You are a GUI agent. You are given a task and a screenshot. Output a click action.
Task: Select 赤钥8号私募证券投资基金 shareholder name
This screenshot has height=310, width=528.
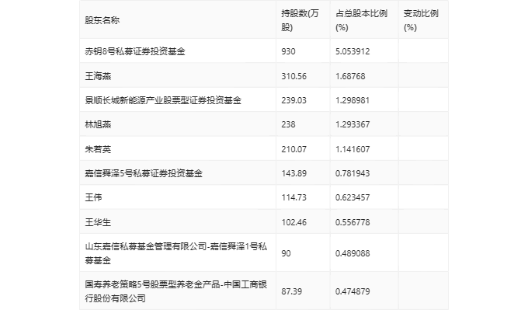(135, 51)
